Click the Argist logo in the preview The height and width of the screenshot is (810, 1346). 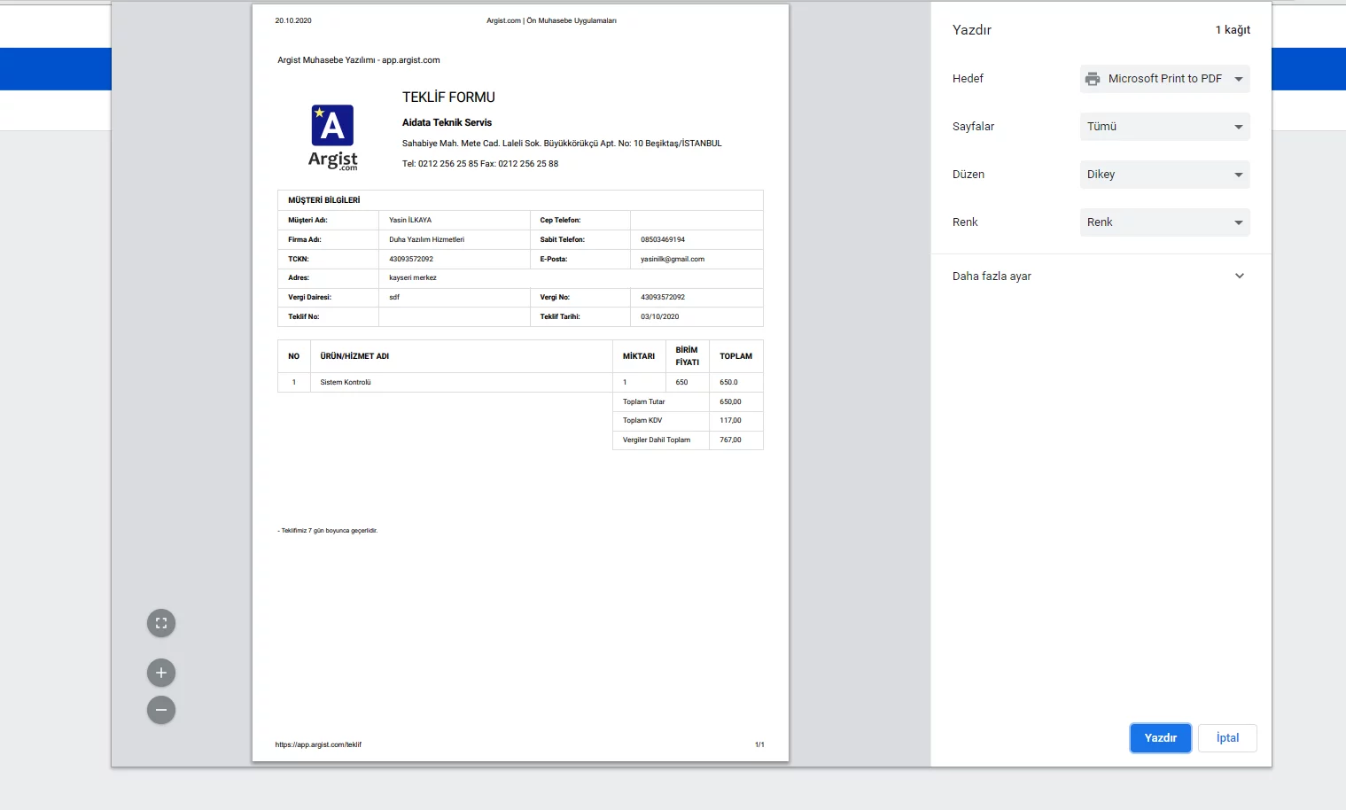pos(332,136)
